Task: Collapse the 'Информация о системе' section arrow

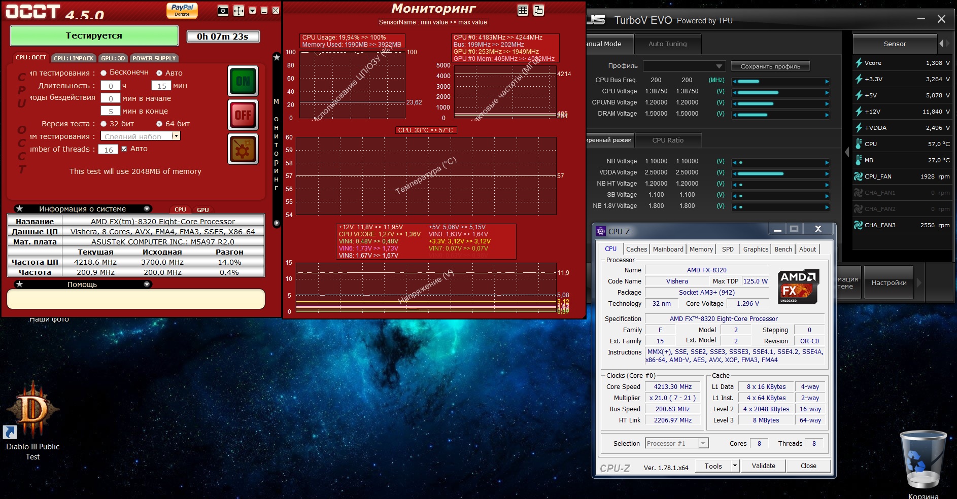Action: pyautogui.click(x=147, y=208)
